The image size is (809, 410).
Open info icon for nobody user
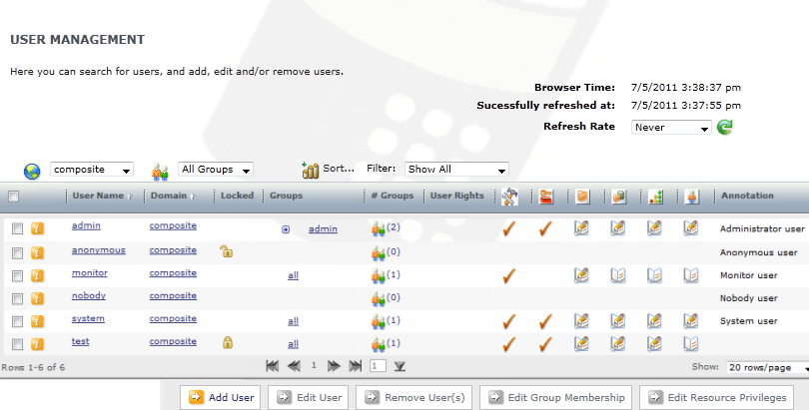(x=37, y=298)
